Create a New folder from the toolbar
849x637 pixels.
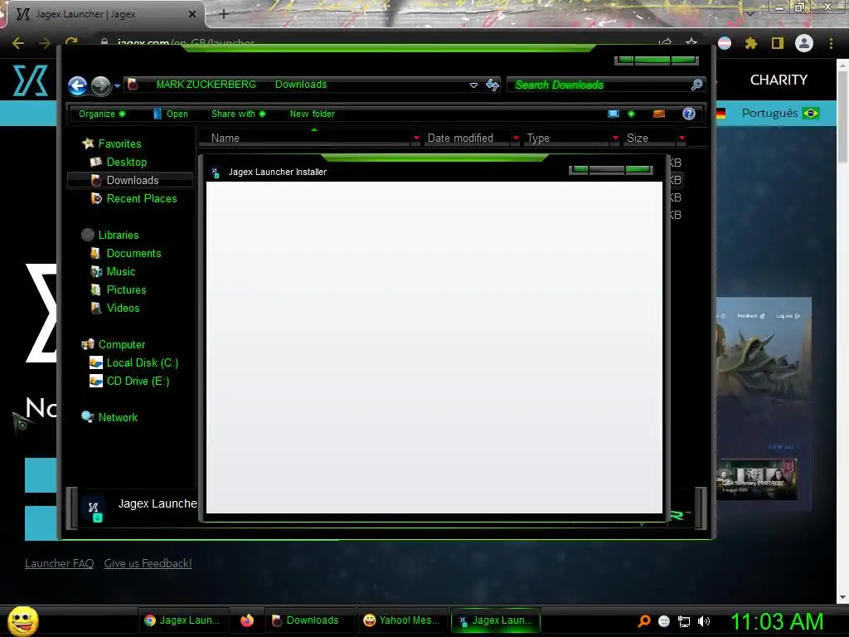pos(313,114)
